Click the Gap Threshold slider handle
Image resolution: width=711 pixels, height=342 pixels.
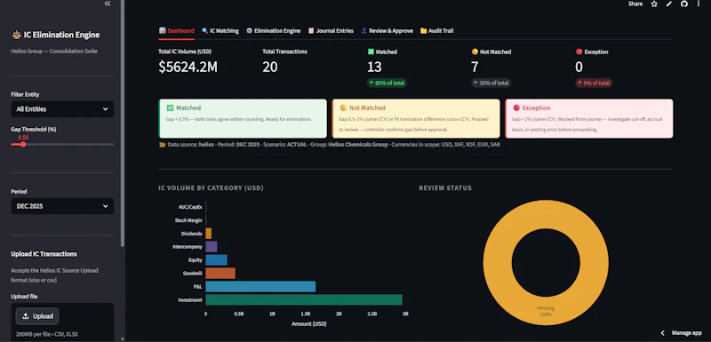tap(23, 145)
